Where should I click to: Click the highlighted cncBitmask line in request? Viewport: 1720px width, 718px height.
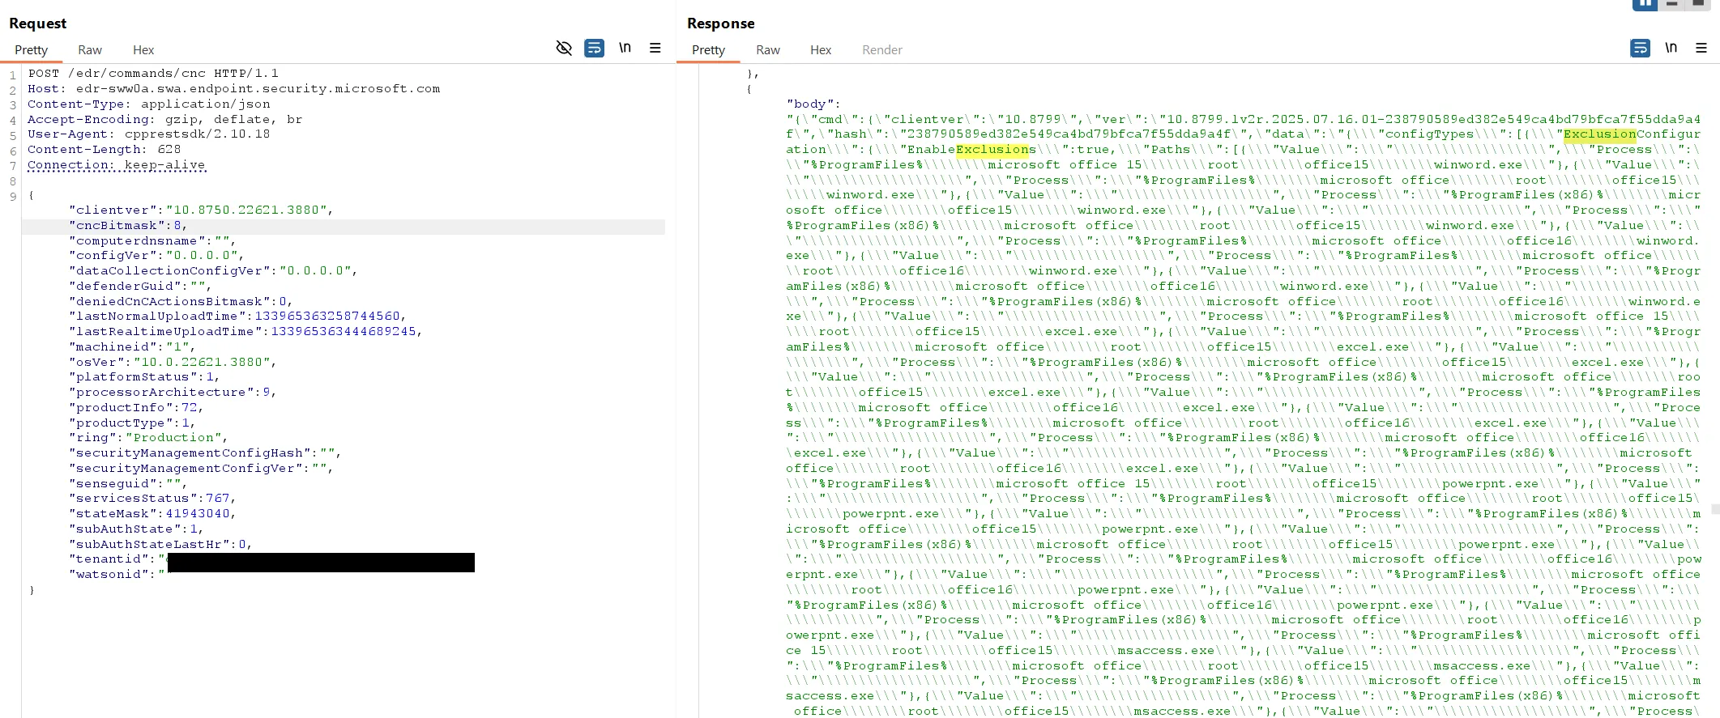(130, 226)
